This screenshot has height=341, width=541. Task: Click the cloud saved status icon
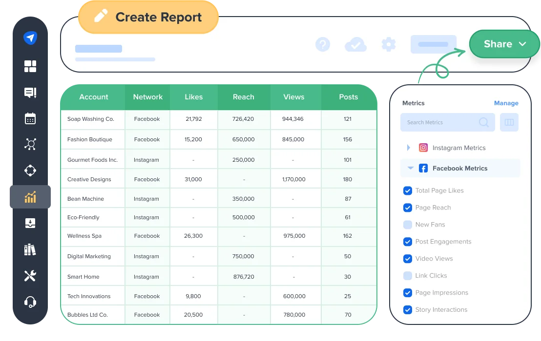click(355, 45)
